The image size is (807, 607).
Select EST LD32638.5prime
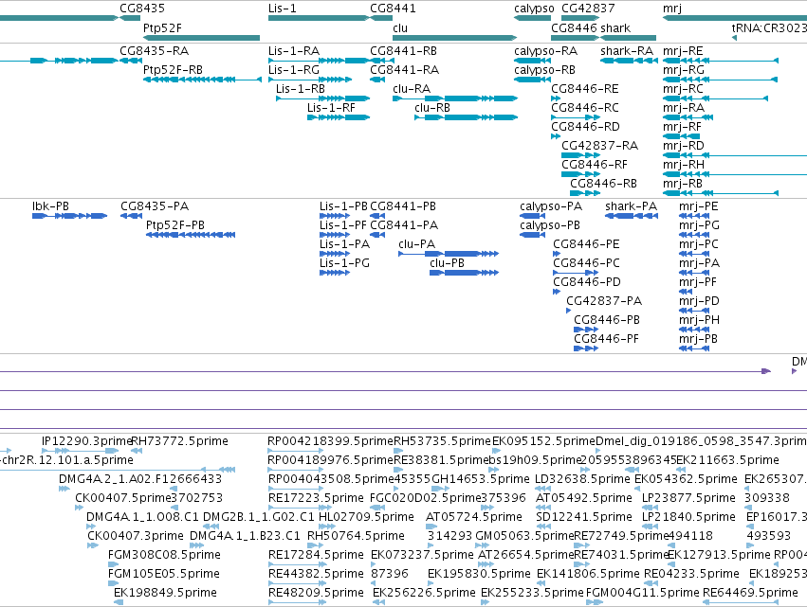[x=582, y=479]
